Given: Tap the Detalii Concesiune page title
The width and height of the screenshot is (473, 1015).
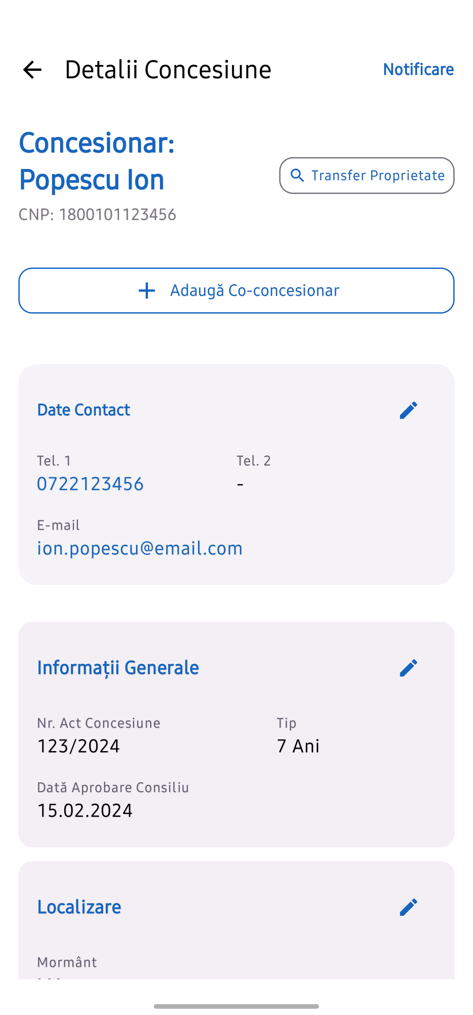Looking at the screenshot, I should click(x=168, y=70).
